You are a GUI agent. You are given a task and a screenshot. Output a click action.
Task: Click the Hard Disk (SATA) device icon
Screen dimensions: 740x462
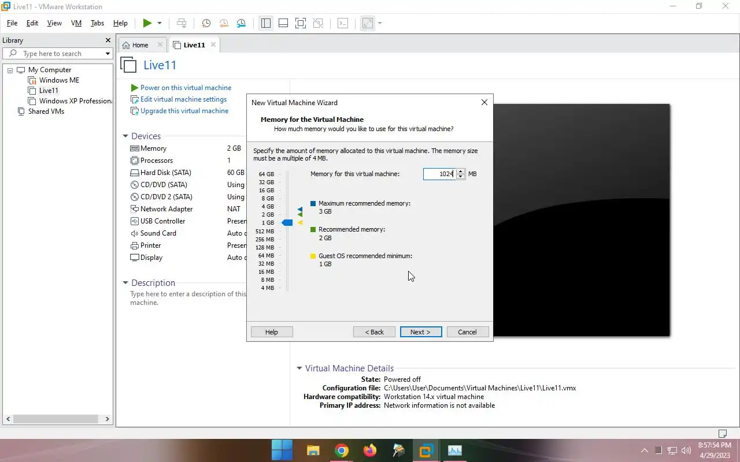click(135, 173)
